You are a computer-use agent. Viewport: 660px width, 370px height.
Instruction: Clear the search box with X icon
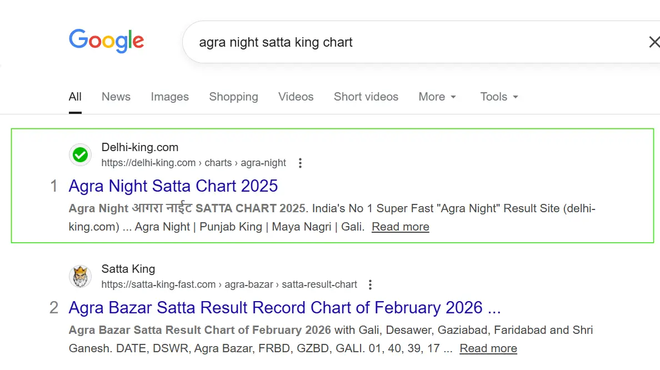[x=654, y=42]
